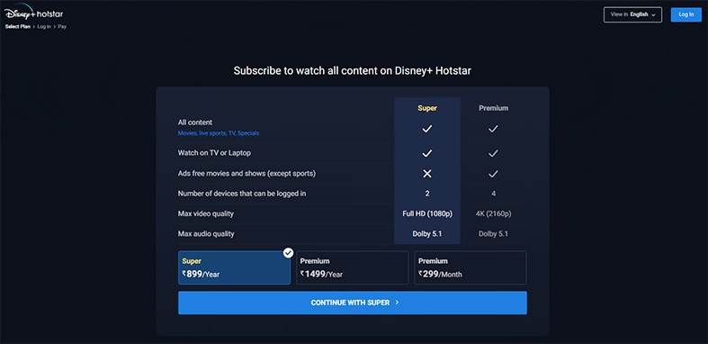Click Premium checkmark for Watch on TV row
The image size is (708, 344).
[x=494, y=153]
